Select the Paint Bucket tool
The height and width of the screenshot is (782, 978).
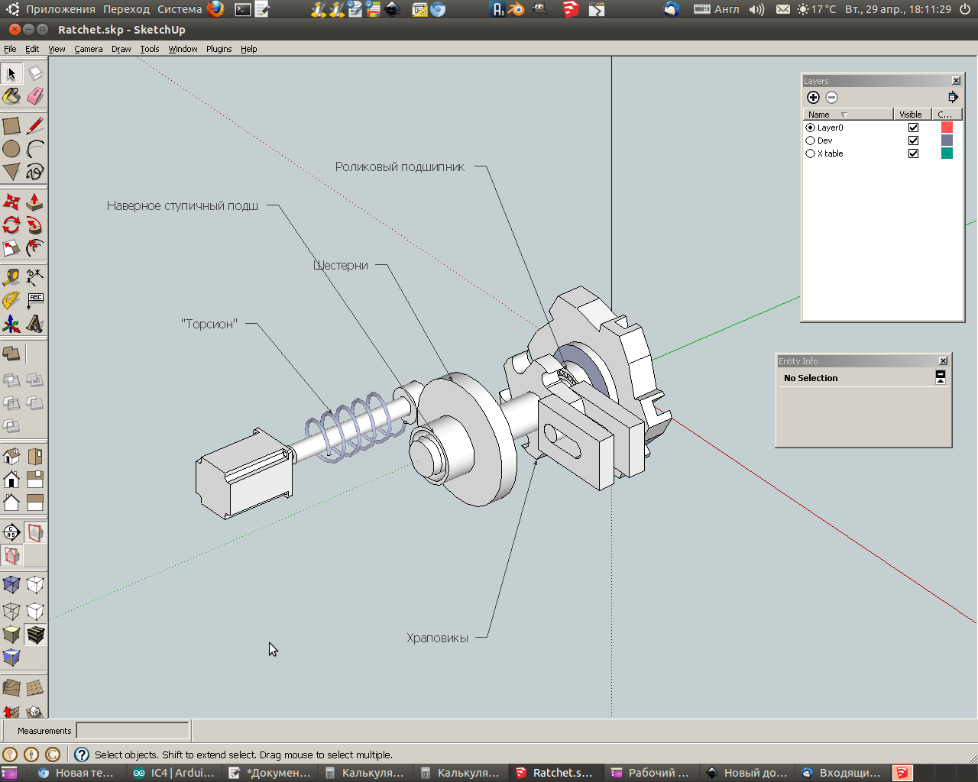11,96
